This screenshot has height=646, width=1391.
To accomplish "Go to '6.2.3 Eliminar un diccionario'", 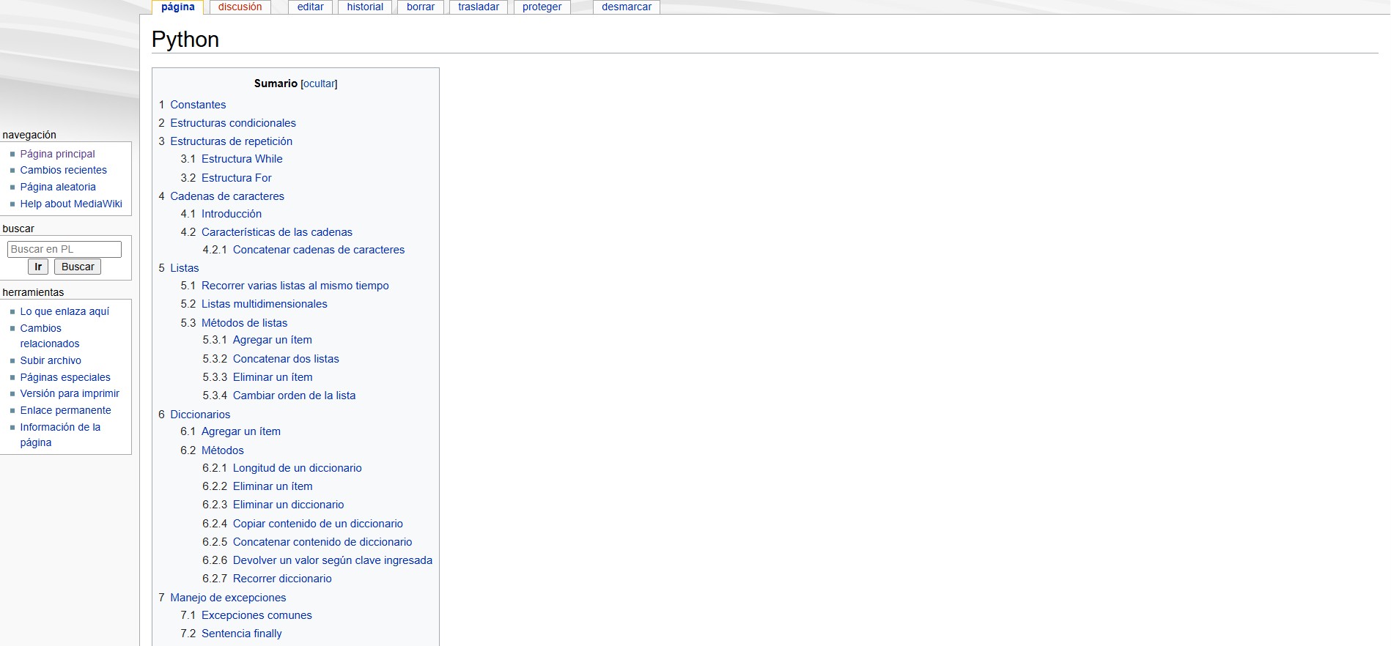I will point(273,505).
